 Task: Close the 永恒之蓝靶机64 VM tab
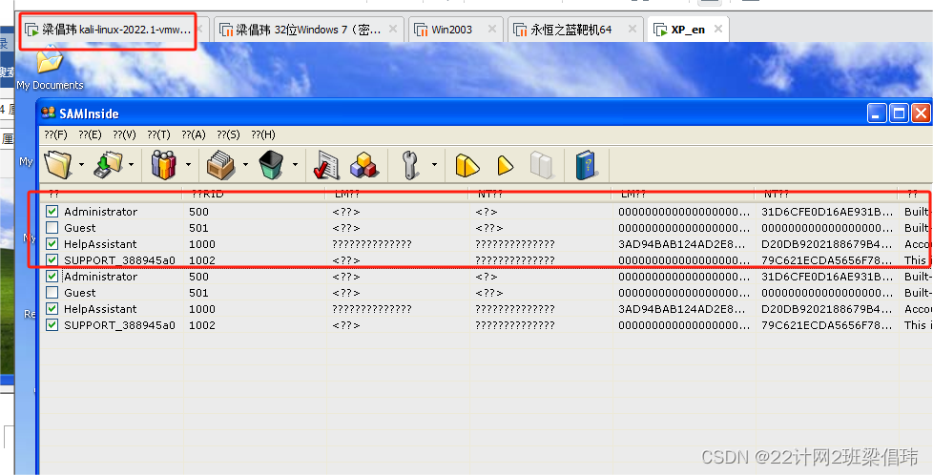[x=632, y=29]
